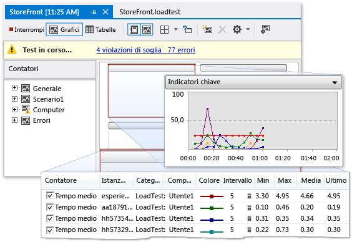The width and height of the screenshot is (352, 242).
Task: Click the blue color swatch for hh57354...
Action: 212,220
